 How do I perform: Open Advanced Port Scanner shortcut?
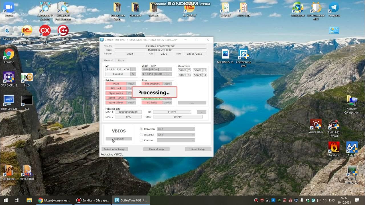click(63, 11)
